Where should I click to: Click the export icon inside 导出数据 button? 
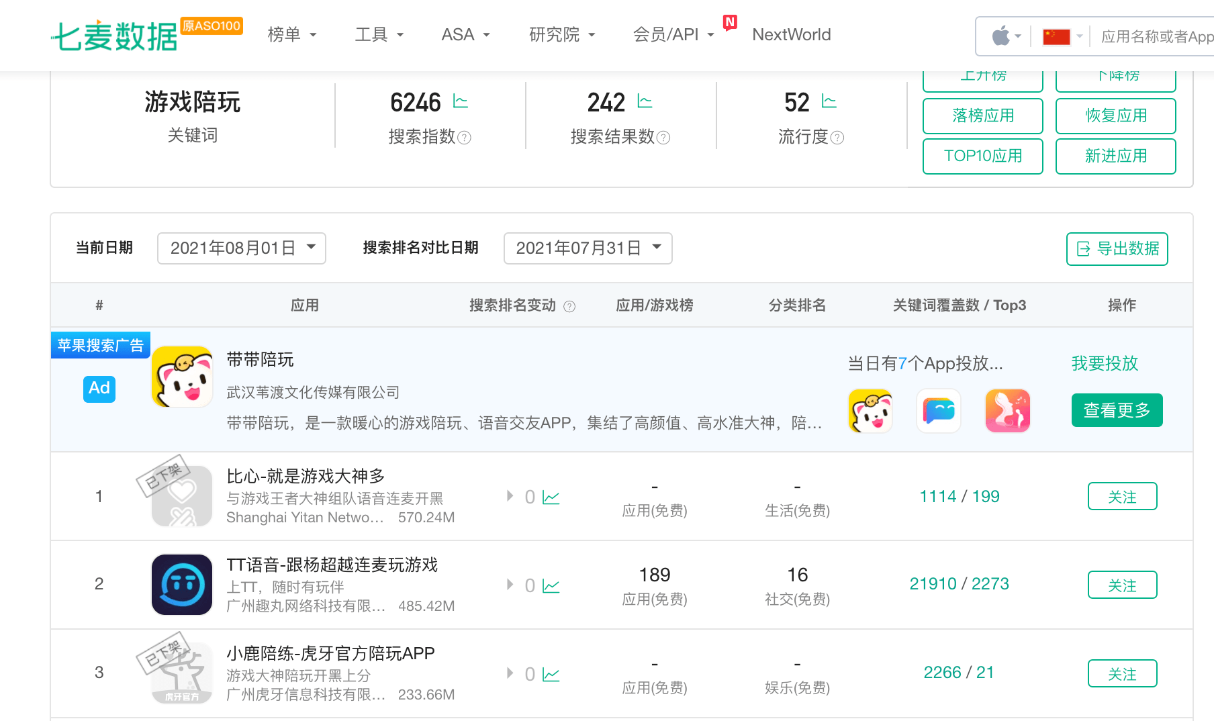(1083, 248)
